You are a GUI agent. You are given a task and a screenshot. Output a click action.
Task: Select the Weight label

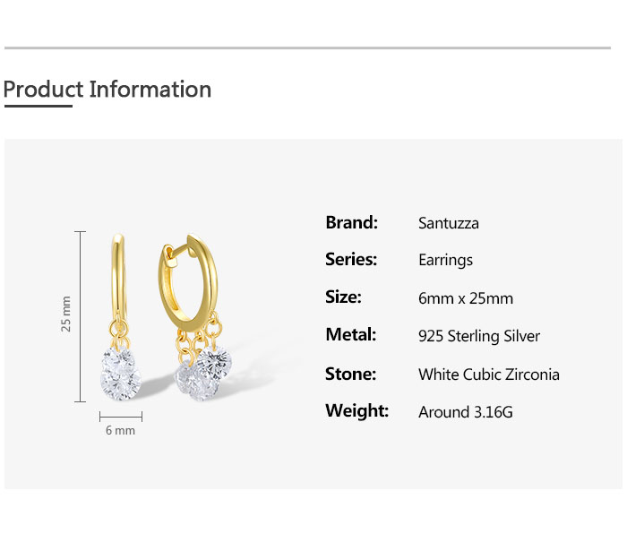click(356, 411)
